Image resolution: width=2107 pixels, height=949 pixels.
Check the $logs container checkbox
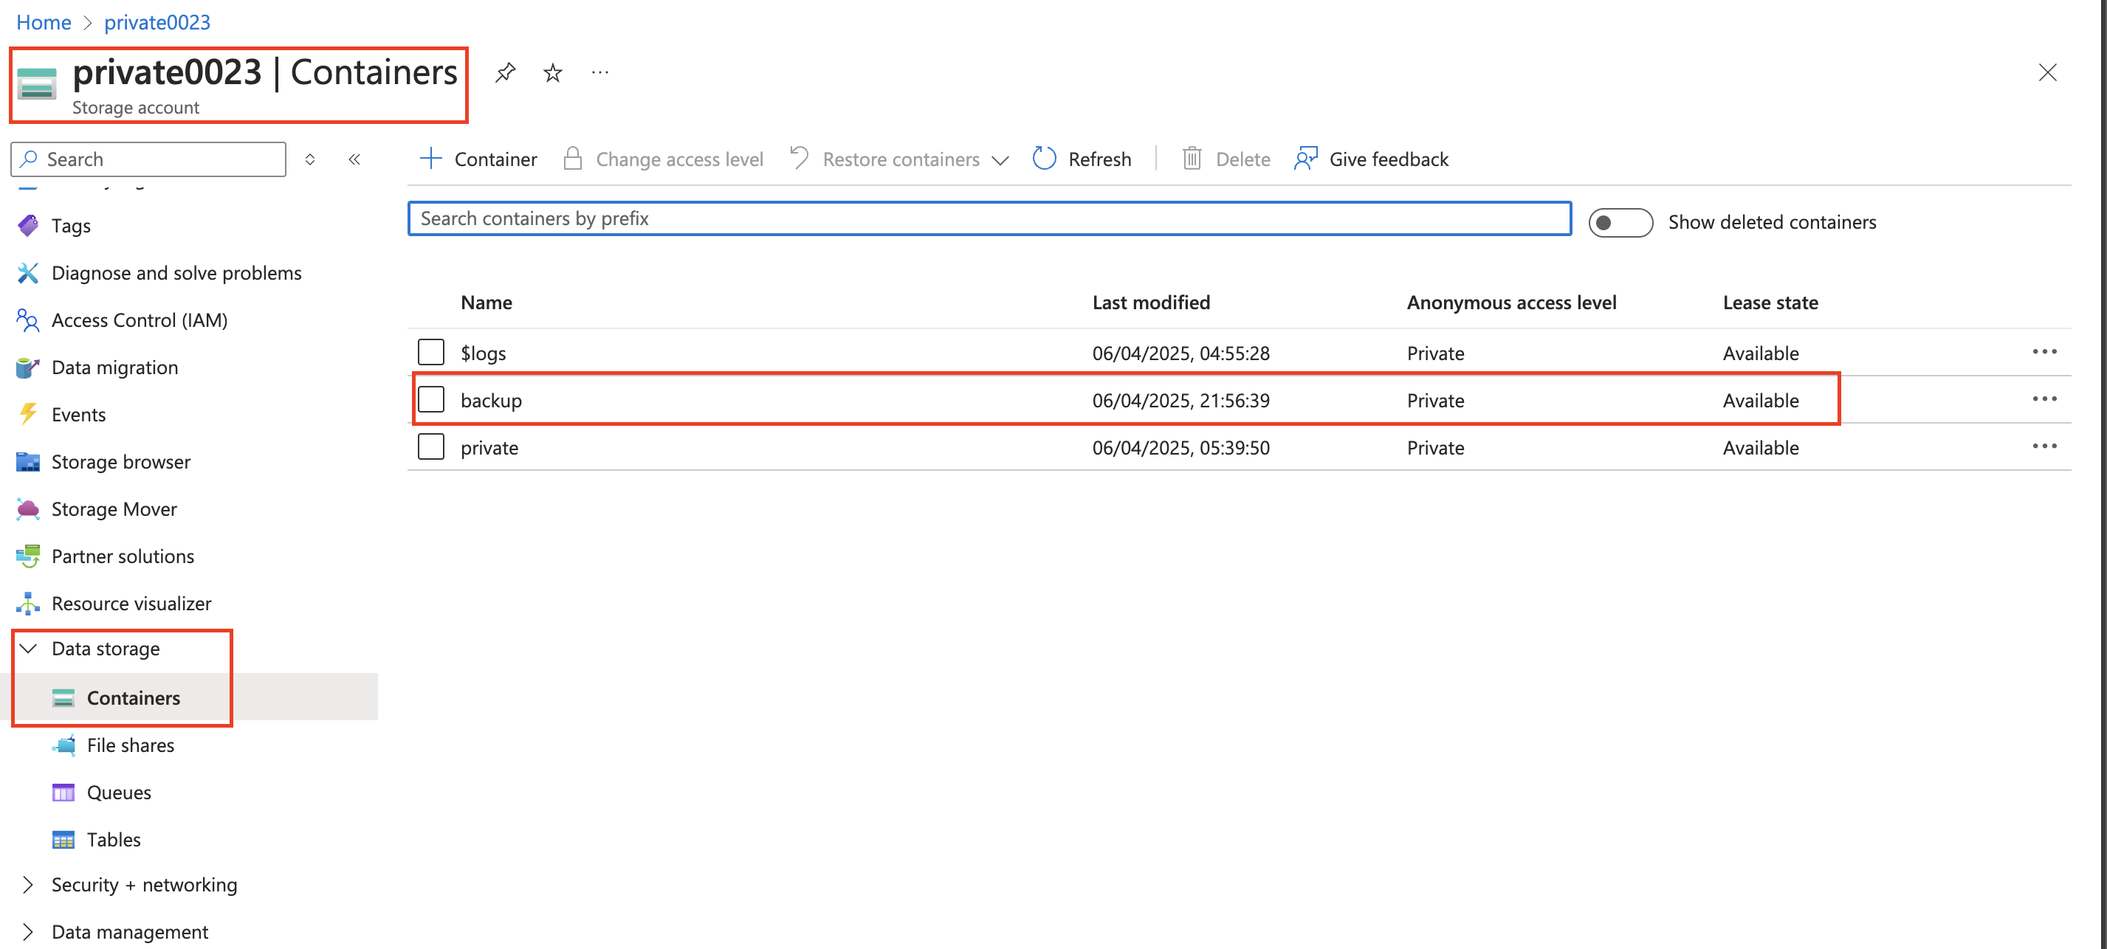[x=431, y=352]
